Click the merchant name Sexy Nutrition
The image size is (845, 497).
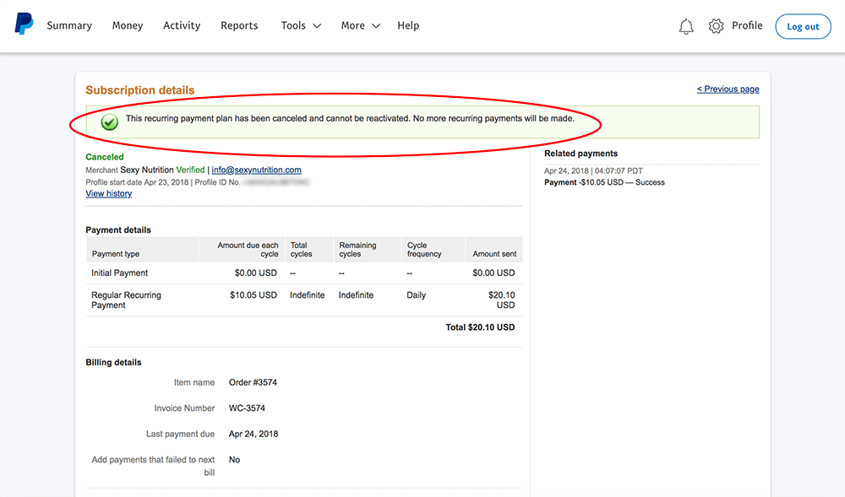tap(147, 170)
